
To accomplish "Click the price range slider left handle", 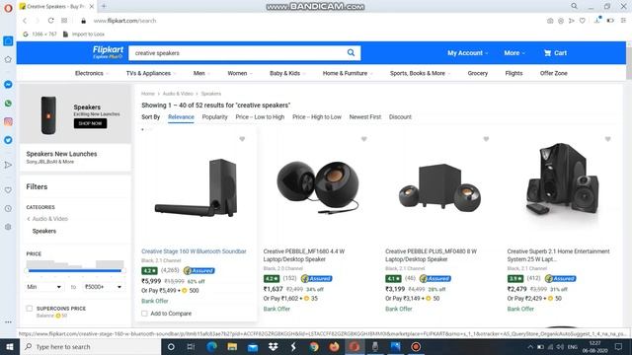I will pyautogui.click(x=27, y=270).
